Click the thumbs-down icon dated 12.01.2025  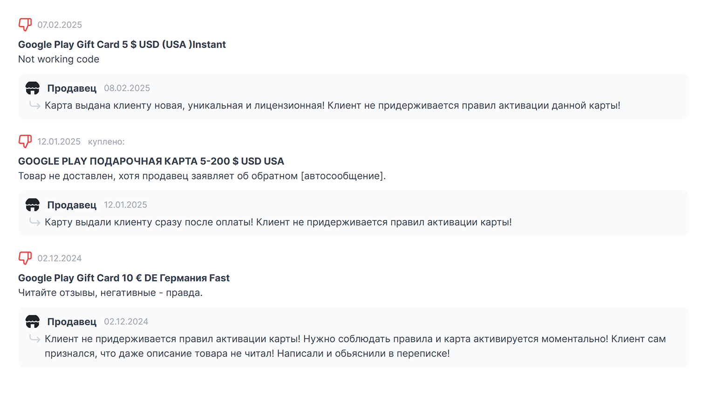[24, 141]
